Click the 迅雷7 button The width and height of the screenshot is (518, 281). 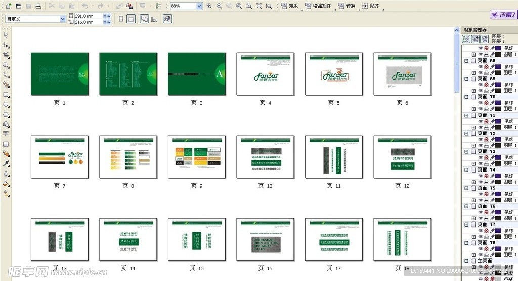pos(503,15)
